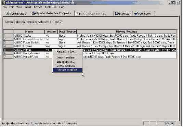Screen dimensions: 183x127
Task: Select row header number 2
Action: point(8,39)
